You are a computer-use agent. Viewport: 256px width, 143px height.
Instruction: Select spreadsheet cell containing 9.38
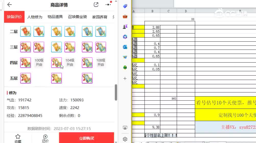click(x=152, y=127)
